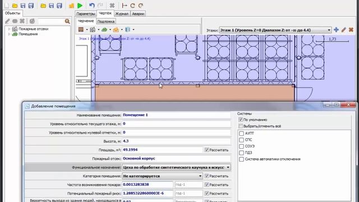The image size is (359, 202).
Task: Select the green room drawing tool icon
Action: click(x=104, y=29)
